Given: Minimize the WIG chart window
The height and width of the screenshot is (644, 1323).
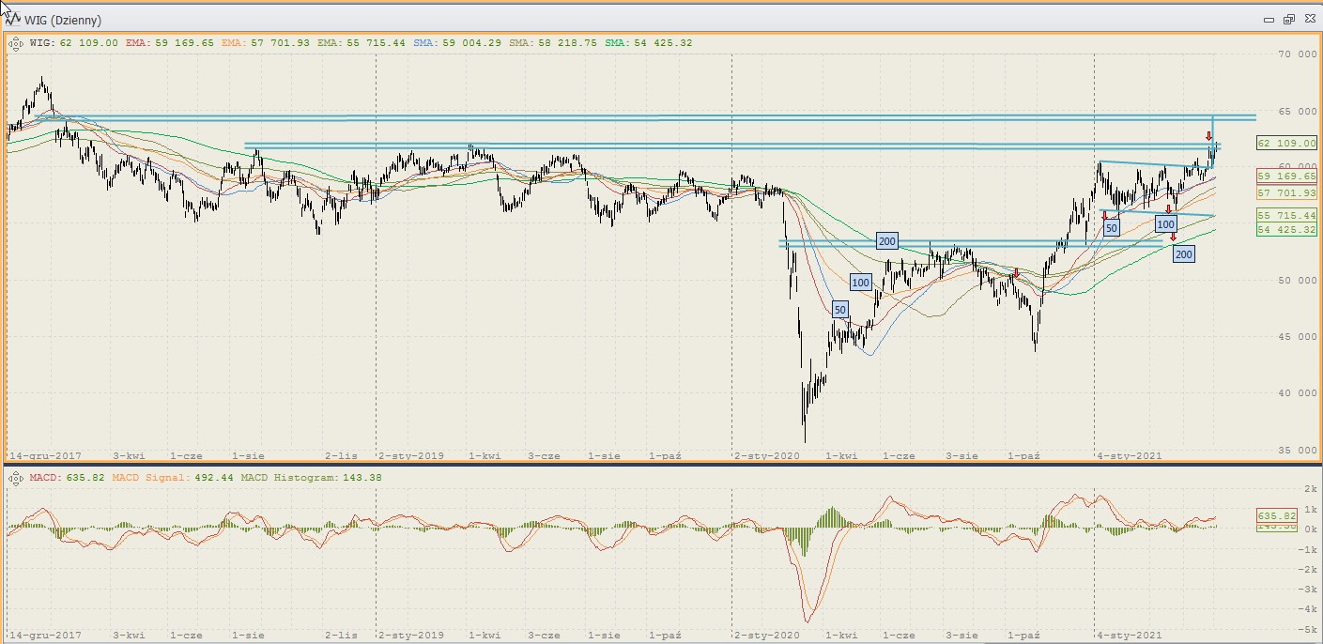Looking at the screenshot, I should click(x=1269, y=20).
